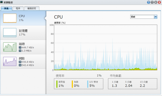Click the green disk graph thumbnail
162x96 pixels.
(x=10, y=47)
